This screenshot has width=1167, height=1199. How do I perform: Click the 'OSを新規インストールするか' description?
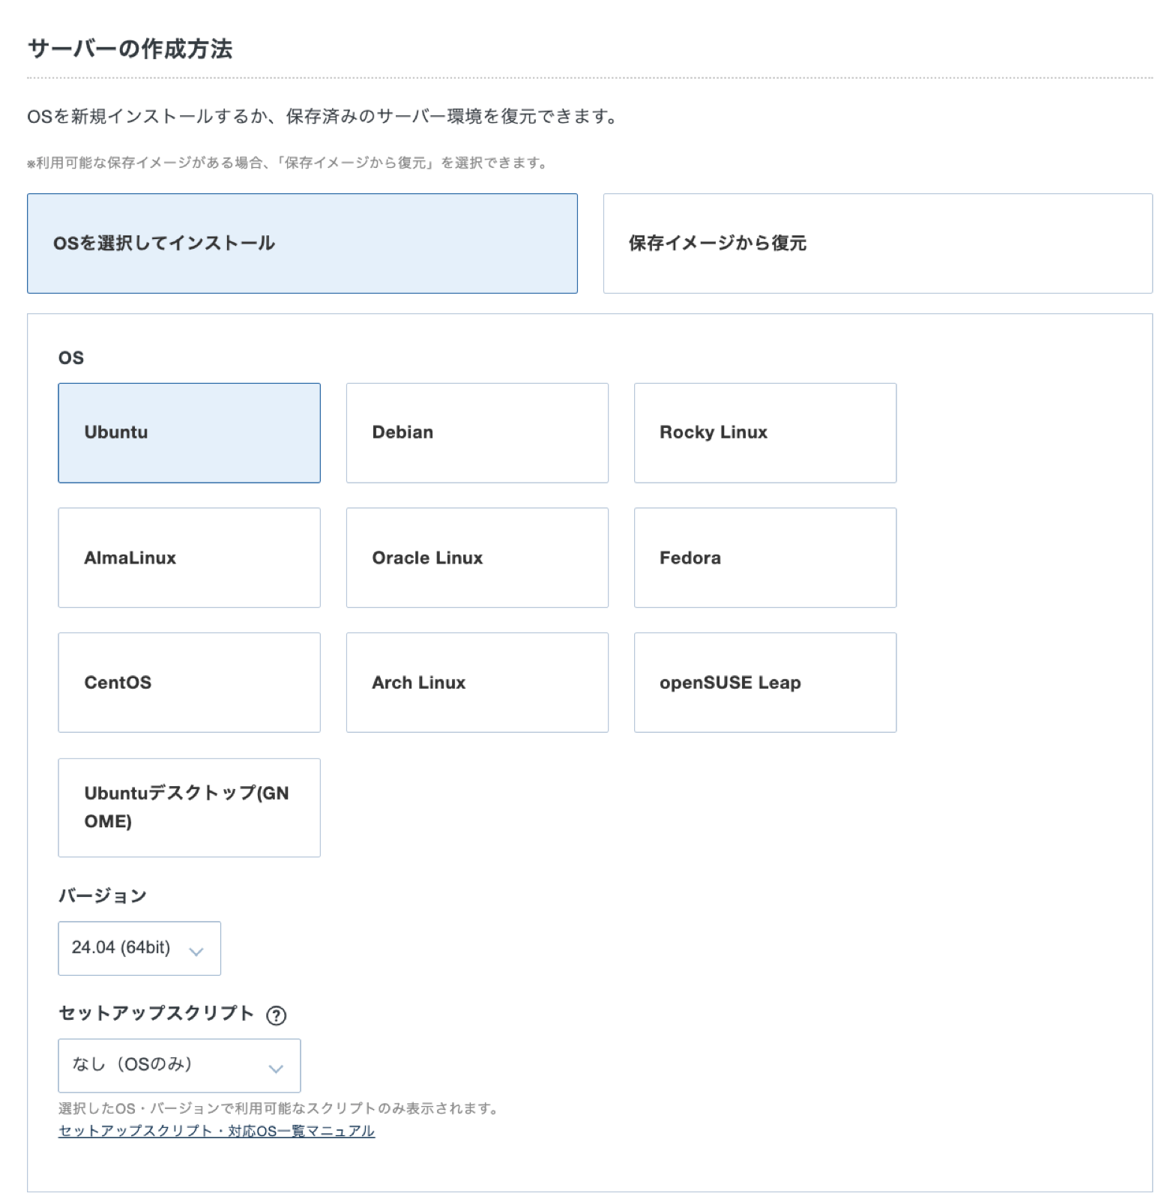[x=323, y=117]
